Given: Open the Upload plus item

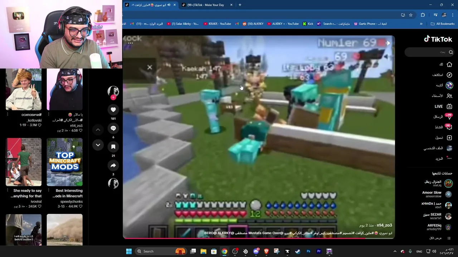Looking at the screenshot, I should tap(443, 138).
